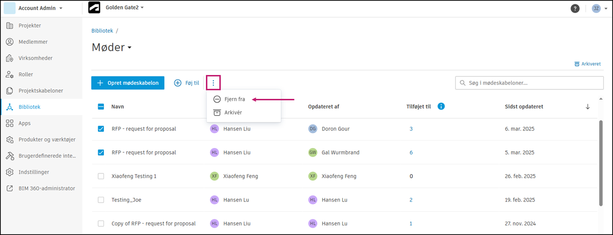Click the help question mark icon
Viewport: 613px width, 235px height.
click(x=575, y=9)
